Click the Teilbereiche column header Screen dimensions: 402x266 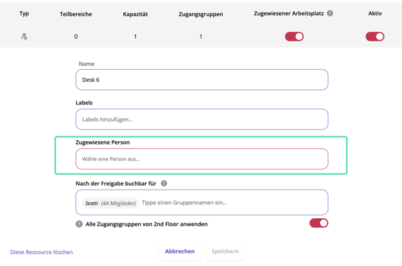coord(76,14)
